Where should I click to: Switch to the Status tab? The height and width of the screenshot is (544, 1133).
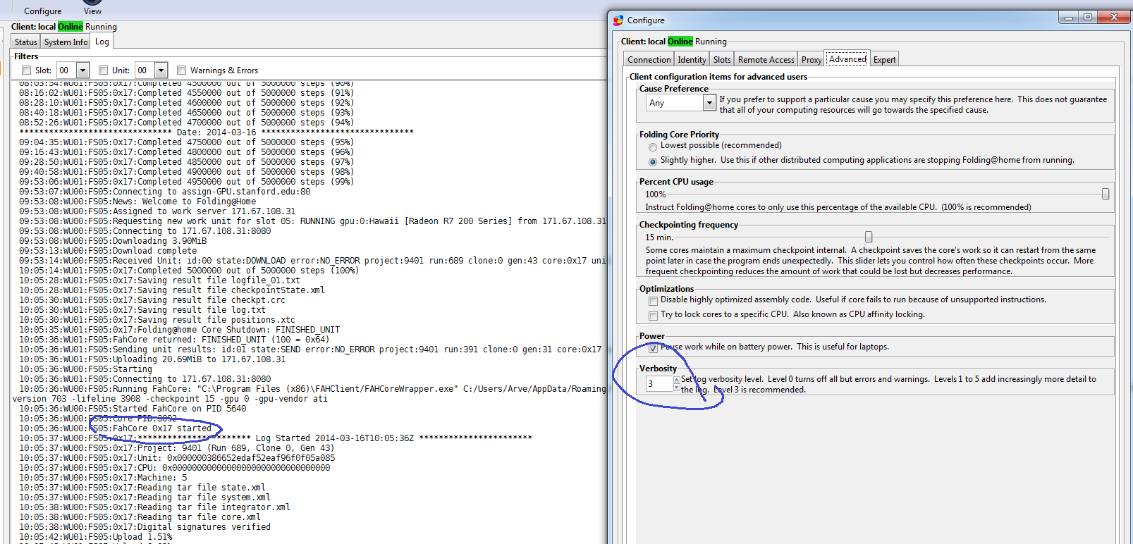pyautogui.click(x=25, y=42)
